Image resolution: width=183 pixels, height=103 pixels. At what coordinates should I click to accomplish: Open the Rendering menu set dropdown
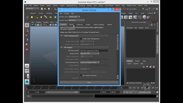pos(32,9)
